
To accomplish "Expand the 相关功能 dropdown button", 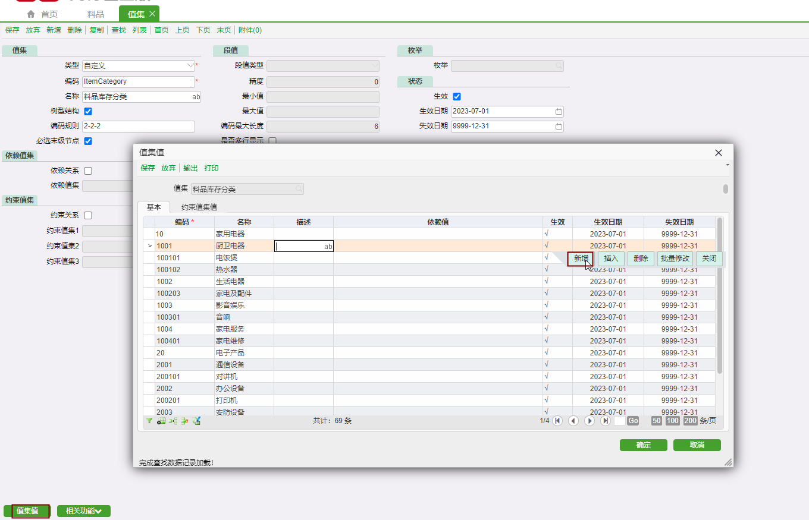I will 84,510.
